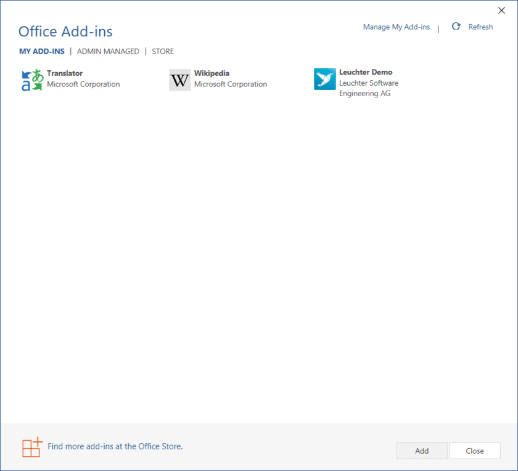Switch to the ADMIN MANAGED tab
Viewport: 518px width, 471px height.
[108, 51]
